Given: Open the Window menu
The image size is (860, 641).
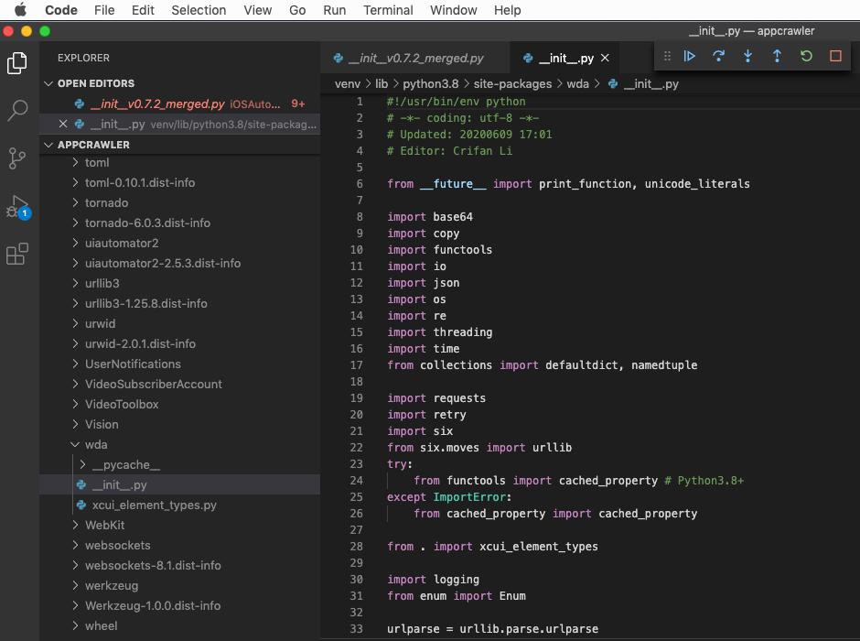Looking at the screenshot, I should point(454,10).
